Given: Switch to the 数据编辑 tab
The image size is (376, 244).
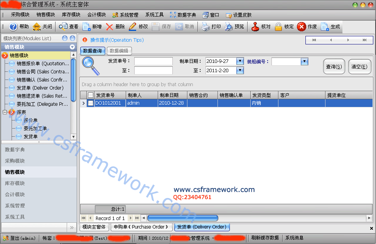Looking at the screenshot, I should coord(119,51).
